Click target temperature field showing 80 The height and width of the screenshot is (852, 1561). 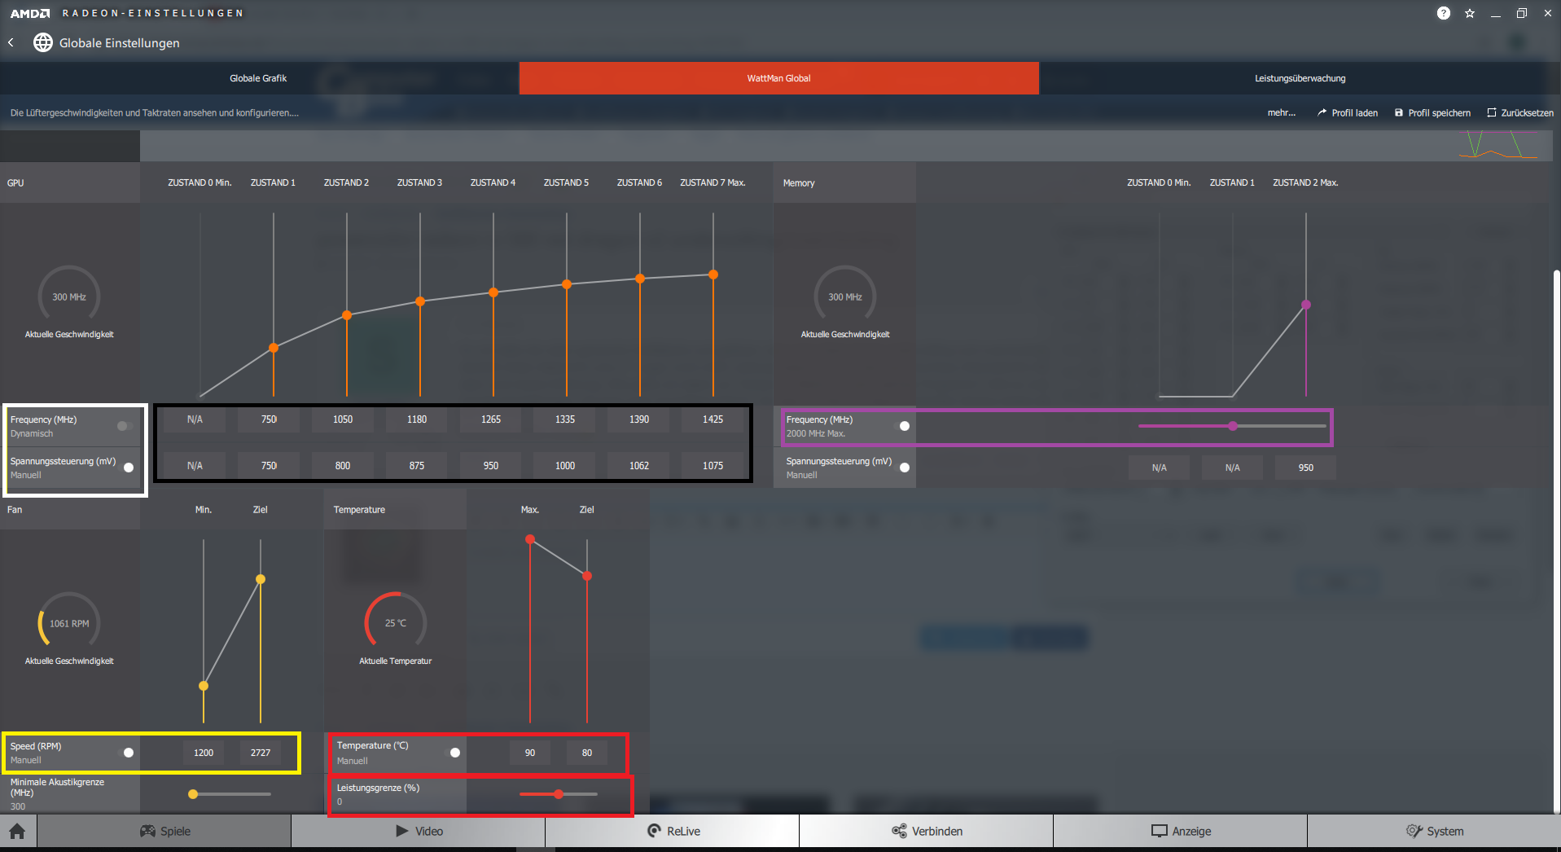tap(587, 753)
